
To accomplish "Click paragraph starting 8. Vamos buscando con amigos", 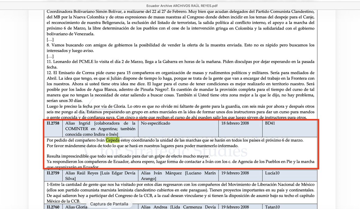I will 181,48.
